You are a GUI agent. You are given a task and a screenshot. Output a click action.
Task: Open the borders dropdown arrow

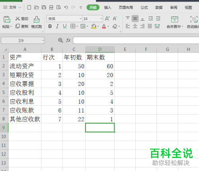coord(77,26)
